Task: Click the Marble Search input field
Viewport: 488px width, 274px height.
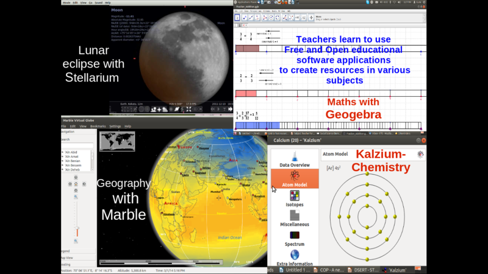Action: [x=77, y=146]
